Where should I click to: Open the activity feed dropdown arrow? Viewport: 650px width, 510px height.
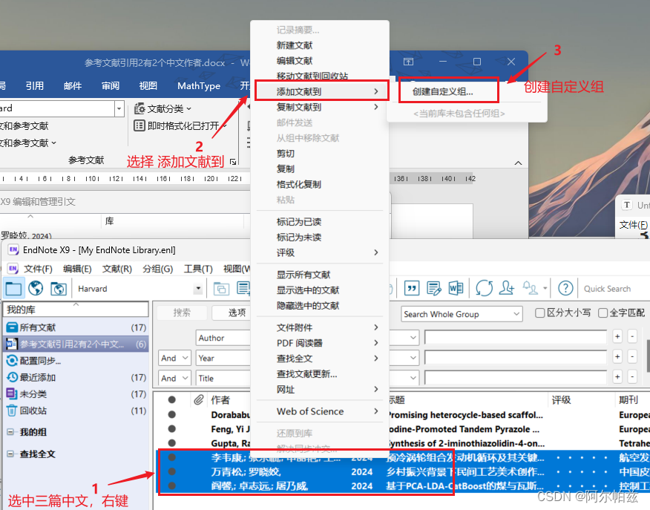[x=545, y=288]
